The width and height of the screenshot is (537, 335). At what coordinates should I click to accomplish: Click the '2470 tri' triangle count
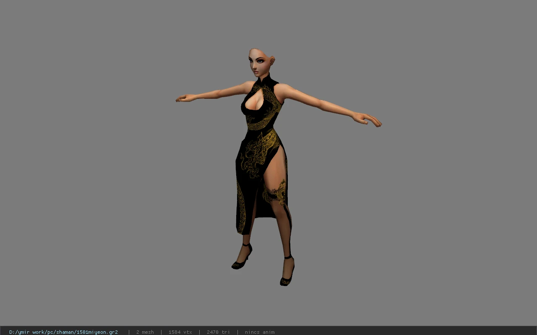point(218,332)
